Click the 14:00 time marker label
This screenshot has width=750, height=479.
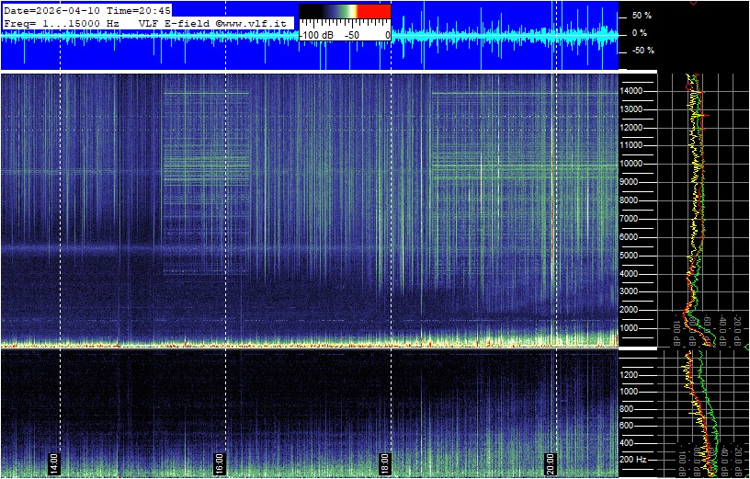click(x=53, y=462)
